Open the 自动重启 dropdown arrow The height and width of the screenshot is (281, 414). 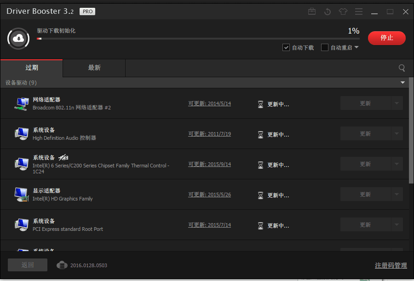[x=356, y=47]
